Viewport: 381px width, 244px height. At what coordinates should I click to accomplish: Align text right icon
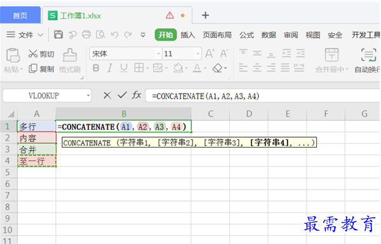pos(271,68)
